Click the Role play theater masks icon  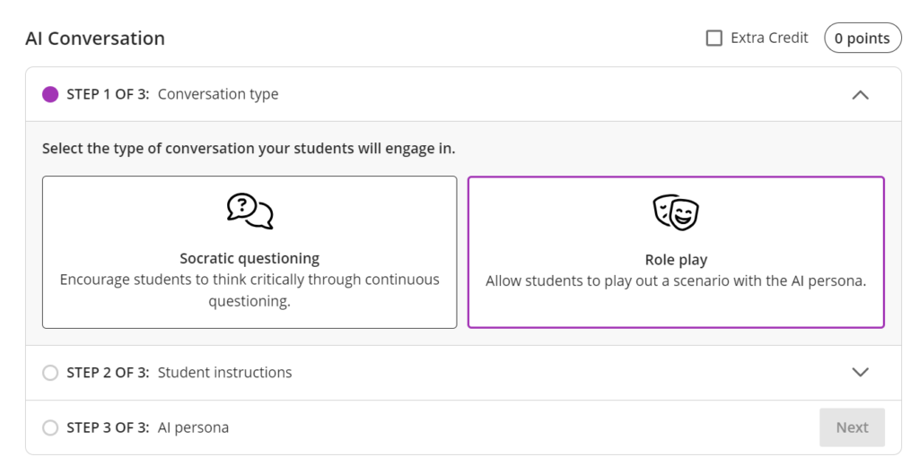[676, 212]
